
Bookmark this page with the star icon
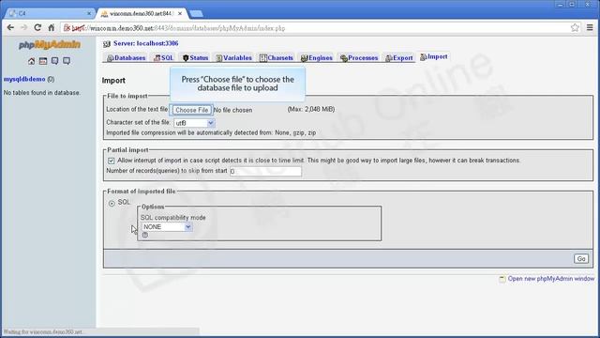pyautogui.click(x=575, y=27)
